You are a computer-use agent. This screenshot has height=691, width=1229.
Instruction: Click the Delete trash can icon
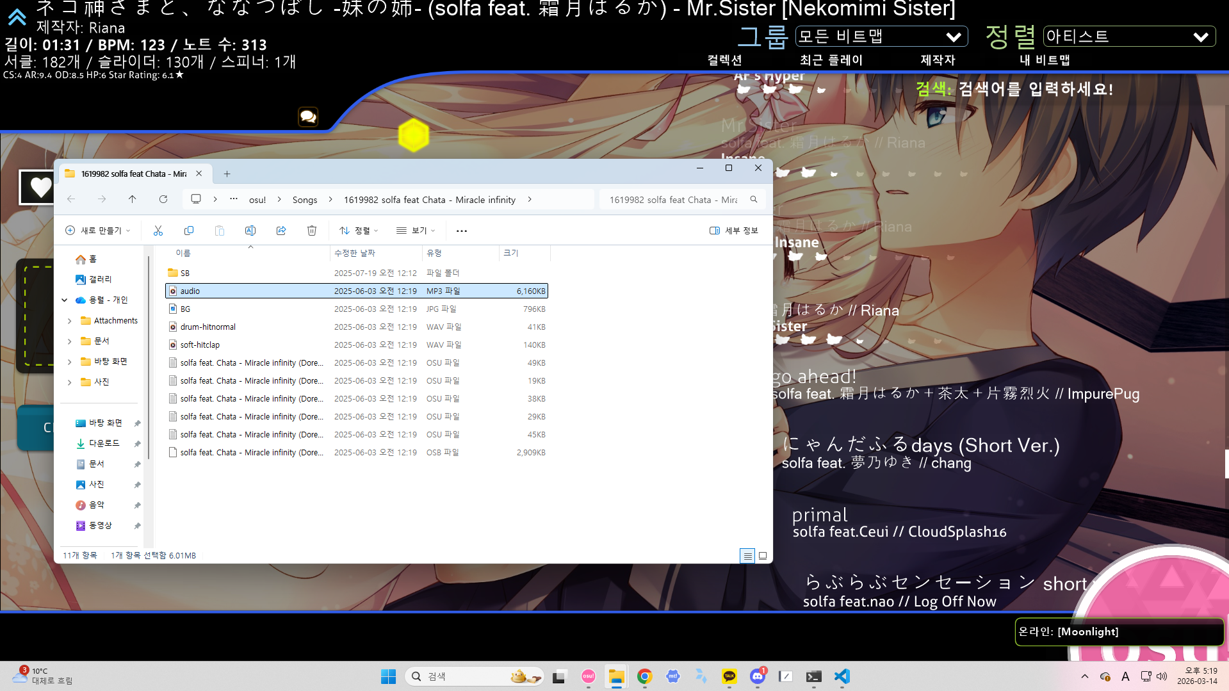tap(312, 231)
